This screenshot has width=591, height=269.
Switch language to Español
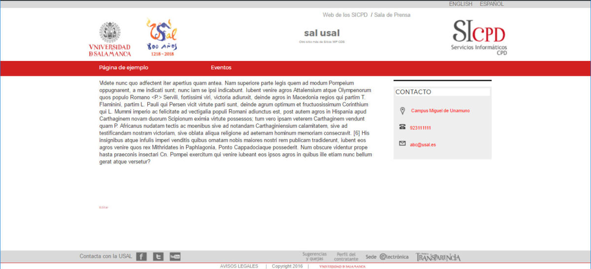(492, 4)
